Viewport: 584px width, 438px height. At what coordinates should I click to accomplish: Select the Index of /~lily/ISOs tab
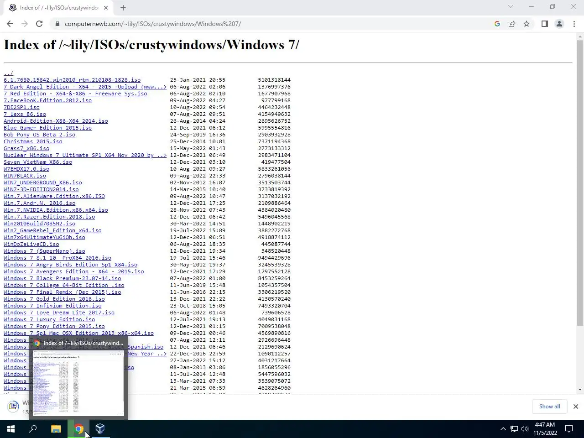(x=58, y=8)
